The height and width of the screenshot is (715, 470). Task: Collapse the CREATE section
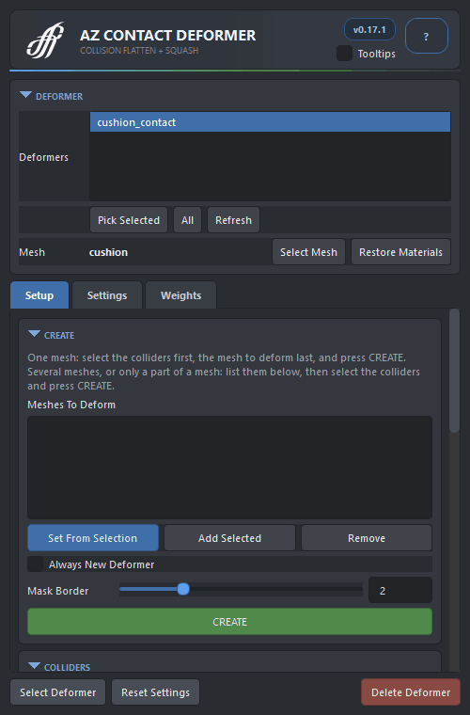34,334
